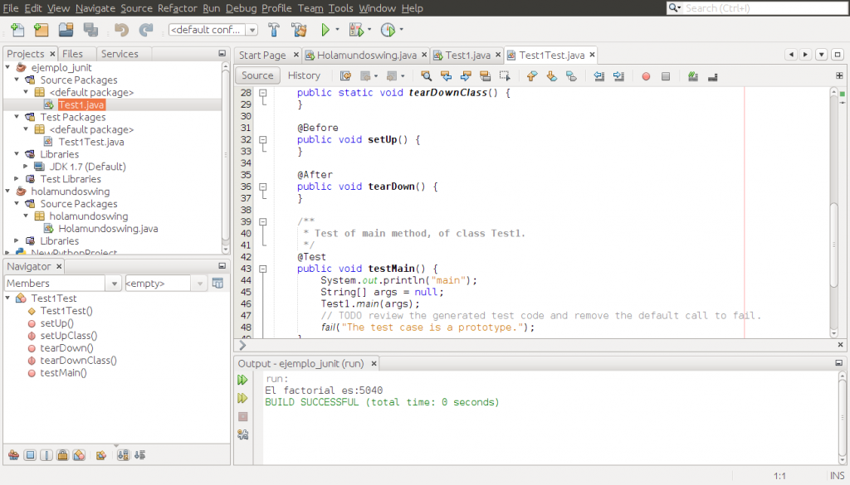Toggle a breakpoint with the red circle icon
Screen dimensions: 850x485
click(x=644, y=75)
